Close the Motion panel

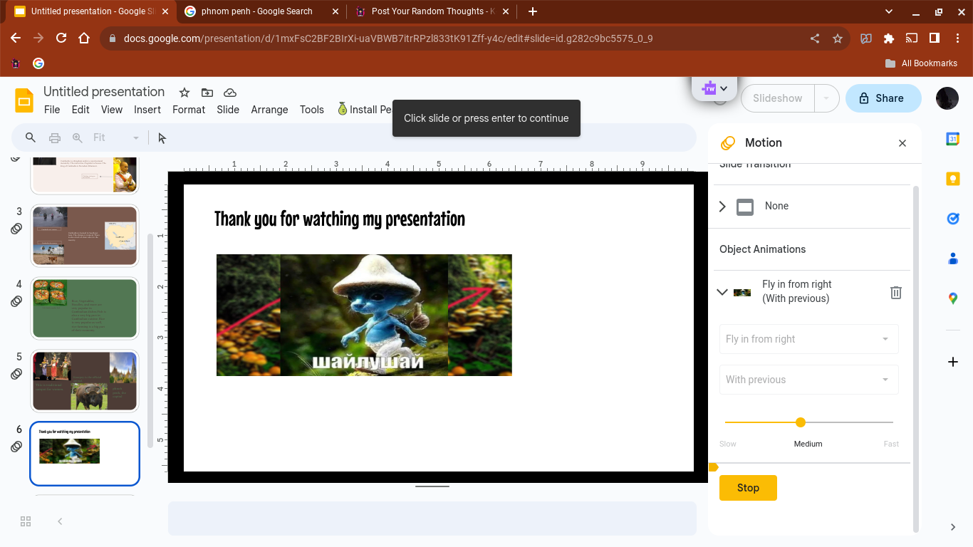(x=902, y=143)
